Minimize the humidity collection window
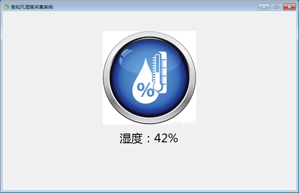 point(264,7)
